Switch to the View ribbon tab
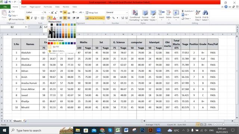The image size is (239, 134). tap(75, 7)
